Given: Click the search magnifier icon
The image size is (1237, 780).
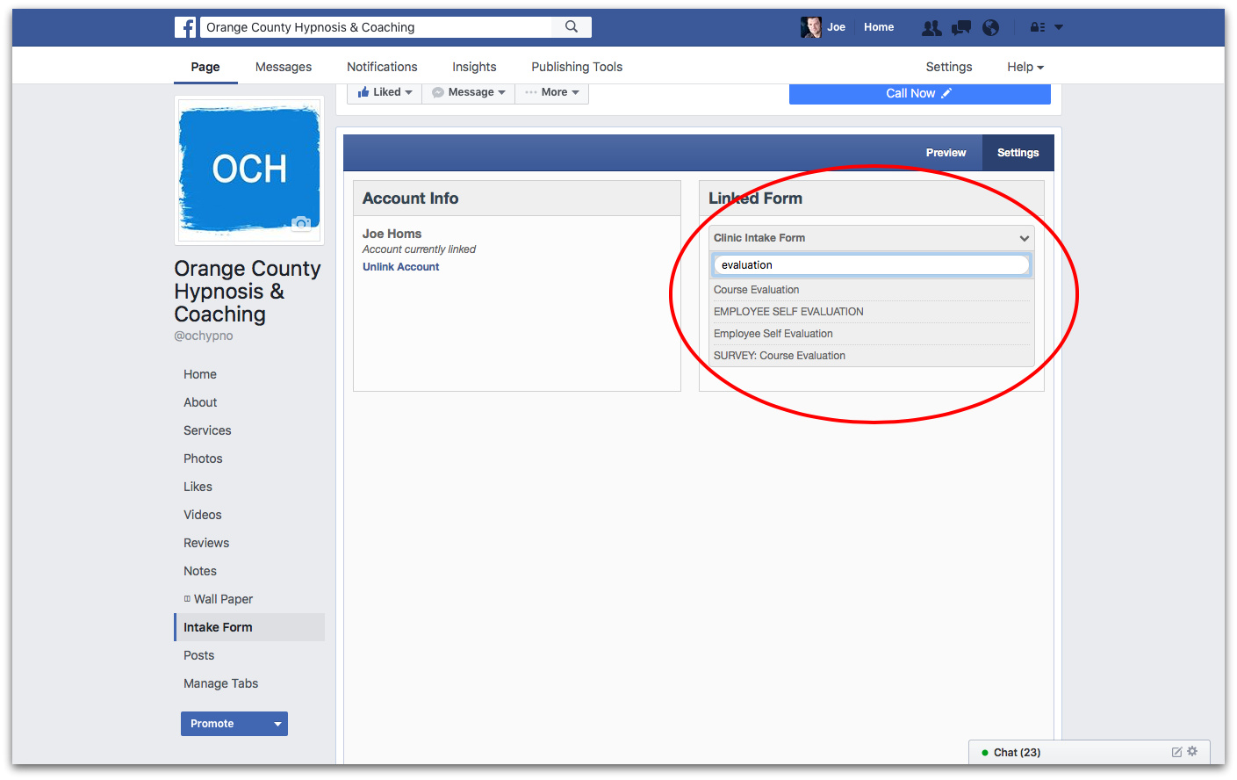Looking at the screenshot, I should (x=572, y=27).
